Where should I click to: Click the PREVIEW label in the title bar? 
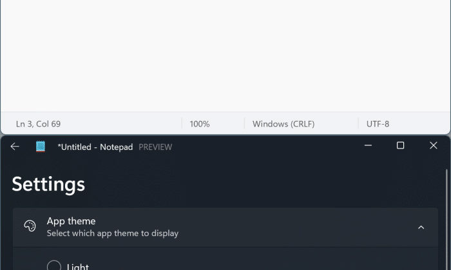tap(155, 147)
